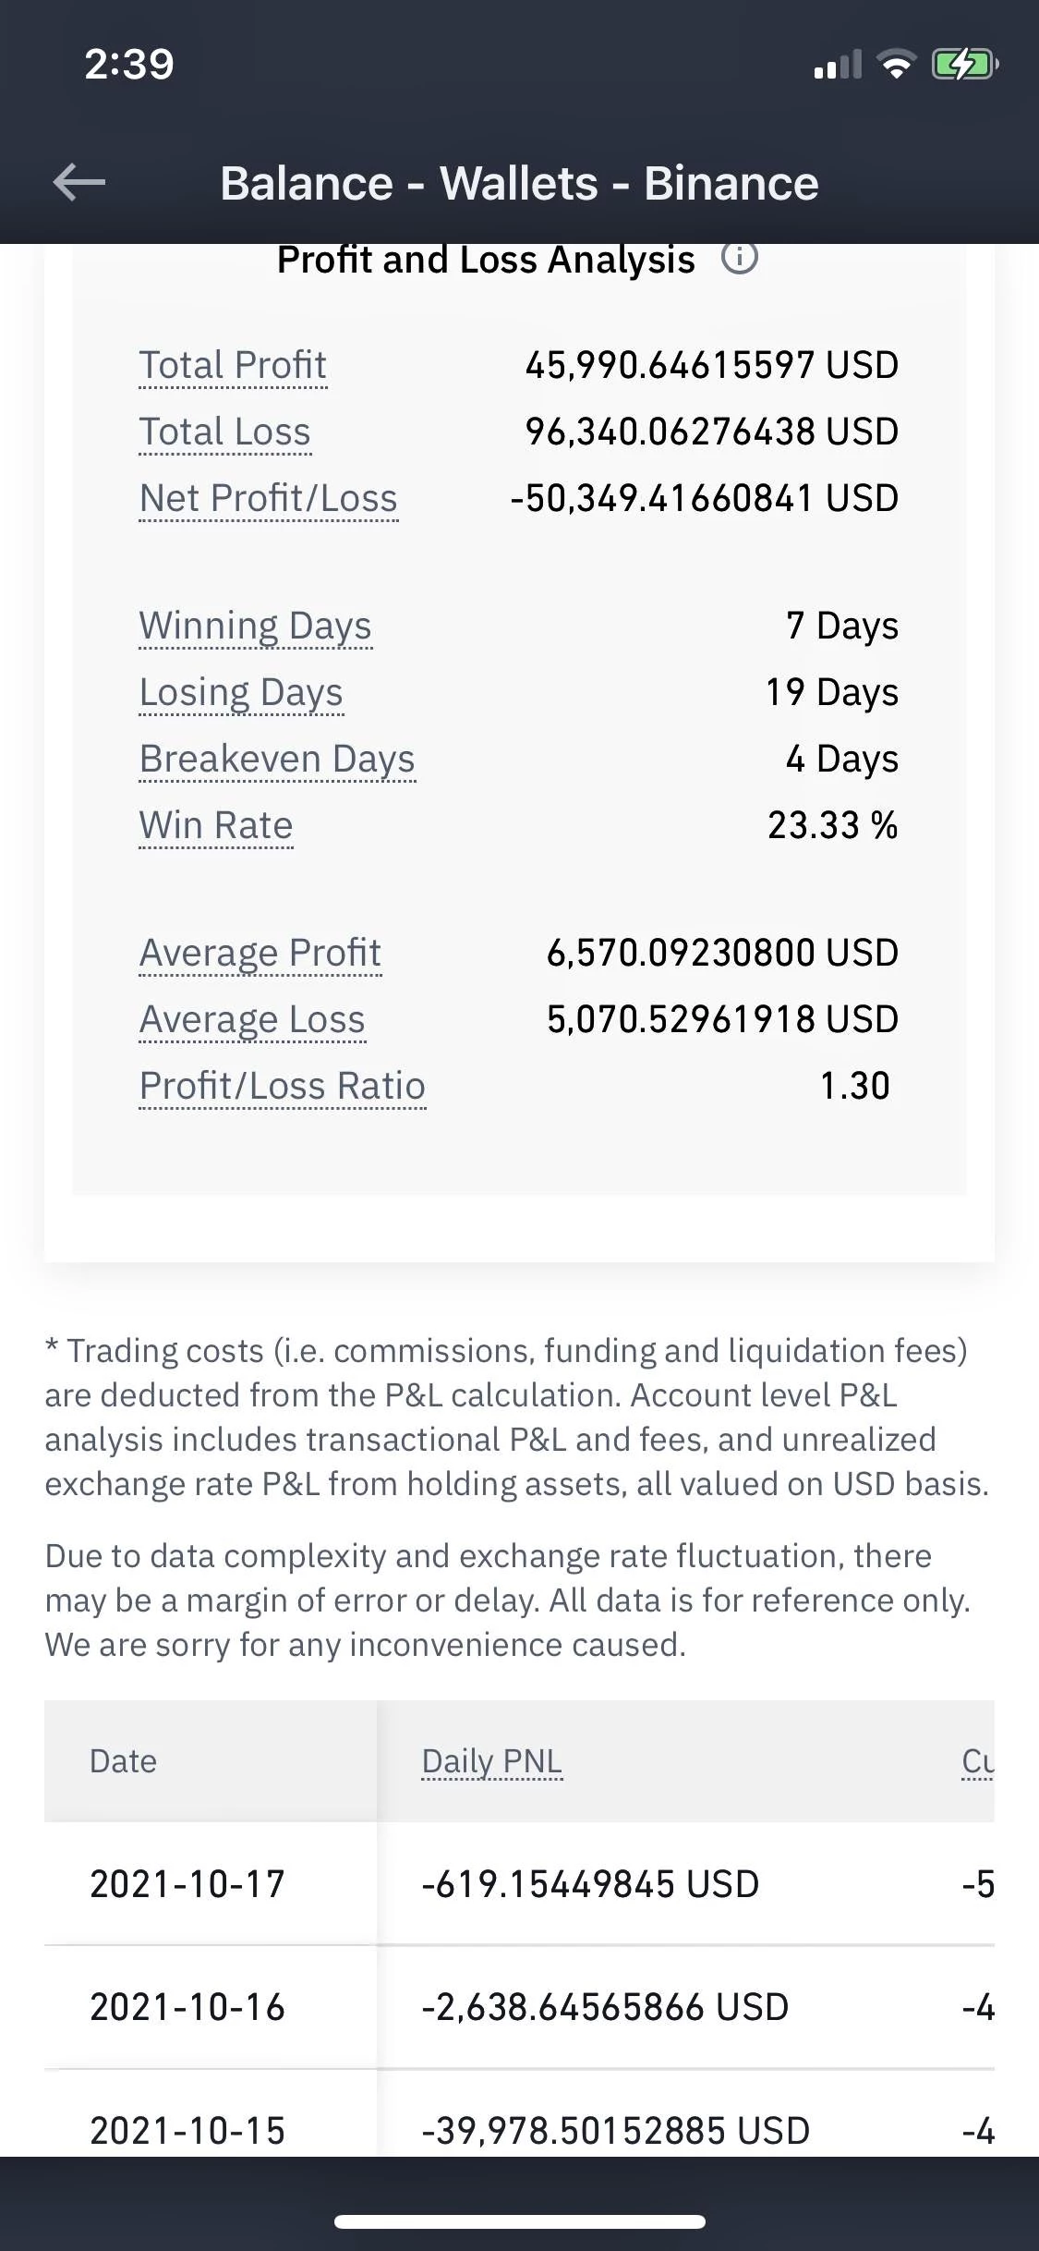1039x2251 pixels.
Task: Tap the Daily PNL column header
Action: 491,1761
